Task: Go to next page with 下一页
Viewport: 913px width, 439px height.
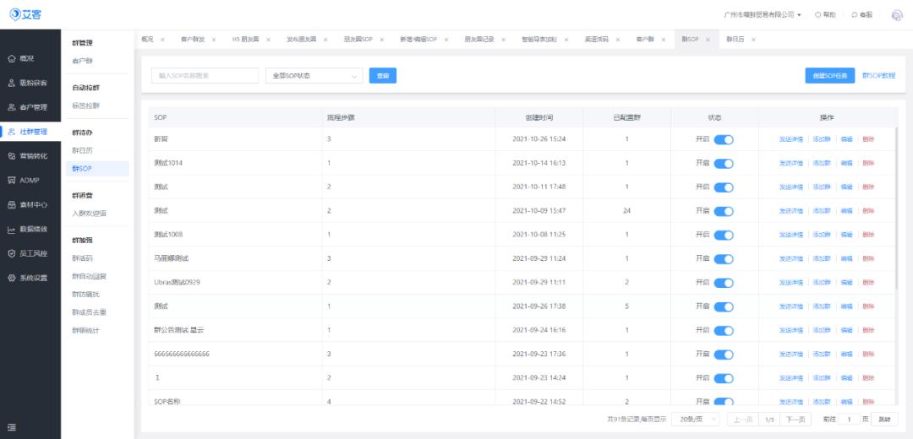Action: click(x=795, y=420)
